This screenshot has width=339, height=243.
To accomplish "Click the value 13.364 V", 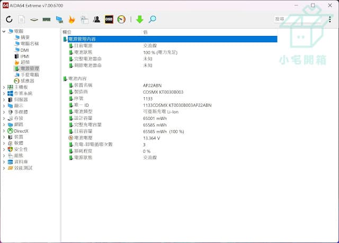I will click(151, 138).
